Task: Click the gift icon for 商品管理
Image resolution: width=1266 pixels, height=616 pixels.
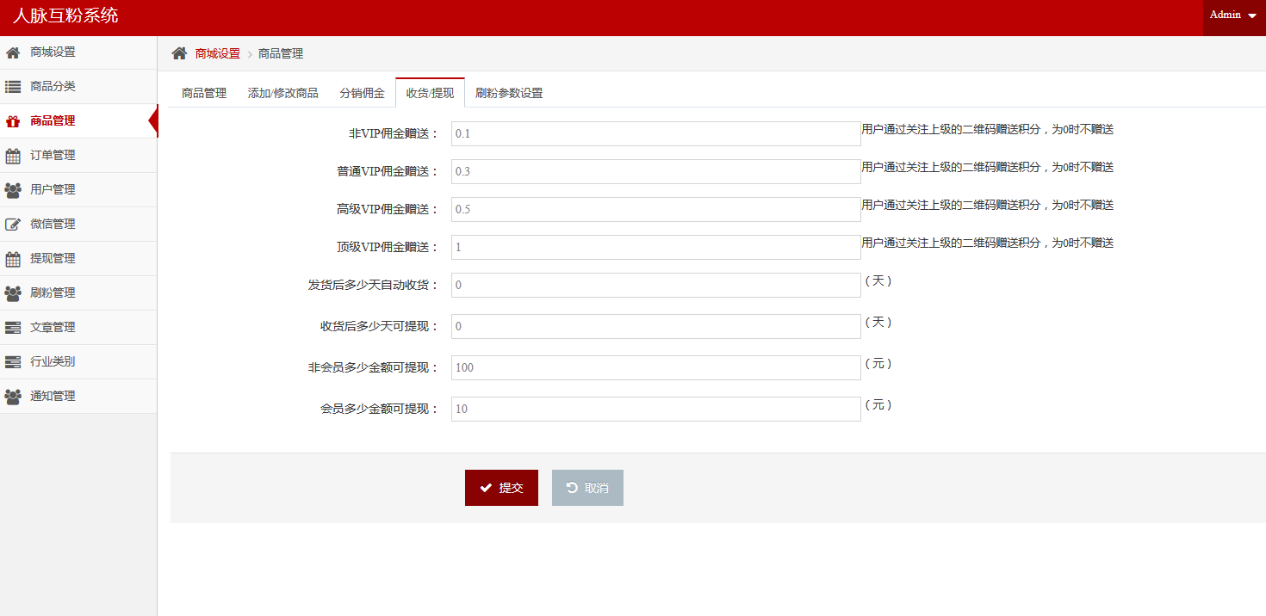Action: tap(13, 121)
